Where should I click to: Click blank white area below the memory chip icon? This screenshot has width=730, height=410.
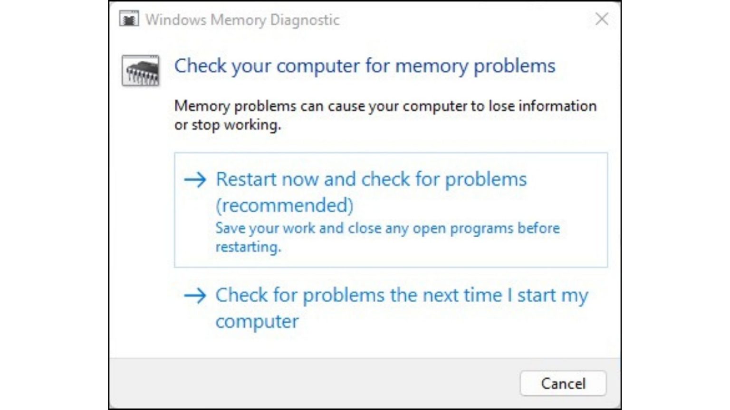[141, 214]
